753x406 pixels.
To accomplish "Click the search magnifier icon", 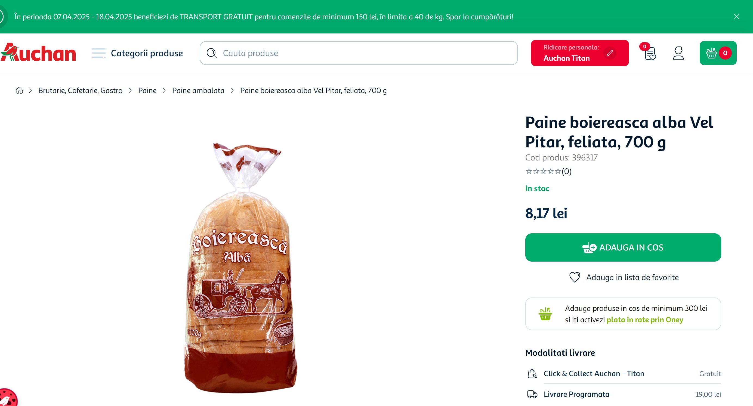I will (212, 53).
